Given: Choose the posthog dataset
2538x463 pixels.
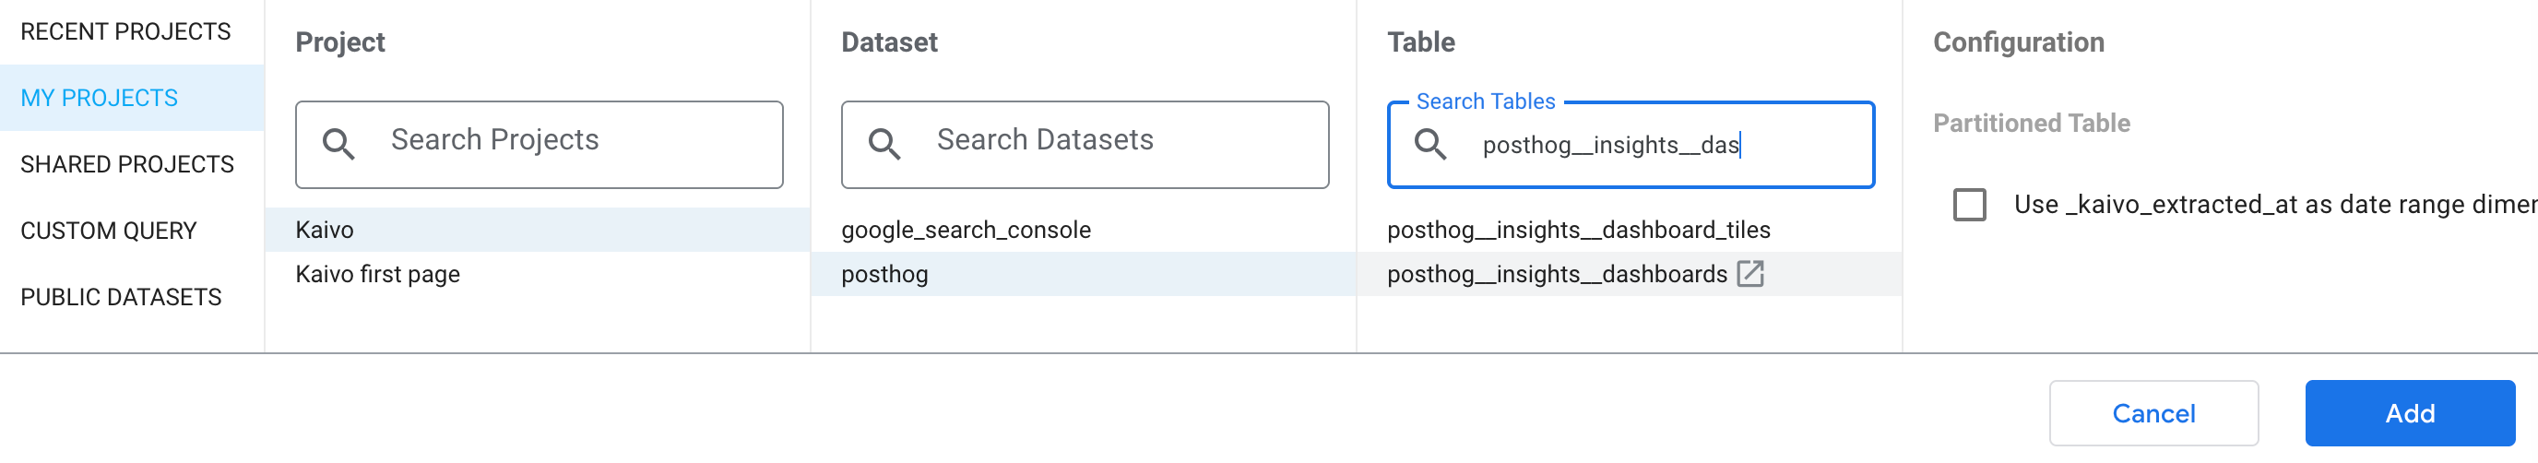Looking at the screenshot, I should point(1084,274).
